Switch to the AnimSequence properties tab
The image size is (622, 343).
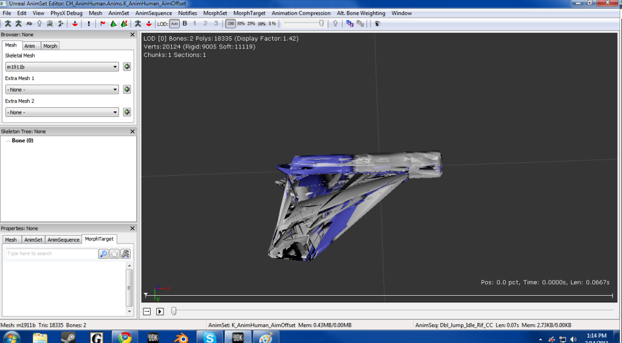coord(63,240)
